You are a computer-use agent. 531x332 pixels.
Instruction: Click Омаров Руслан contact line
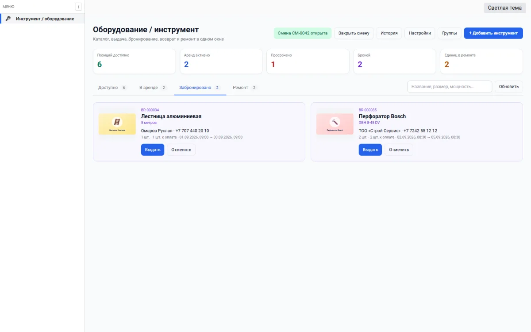(x=175, y=131)
